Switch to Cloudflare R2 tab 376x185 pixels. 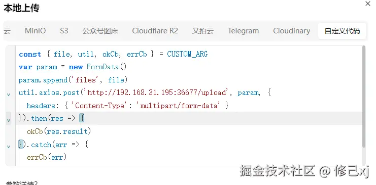point(155,31)
